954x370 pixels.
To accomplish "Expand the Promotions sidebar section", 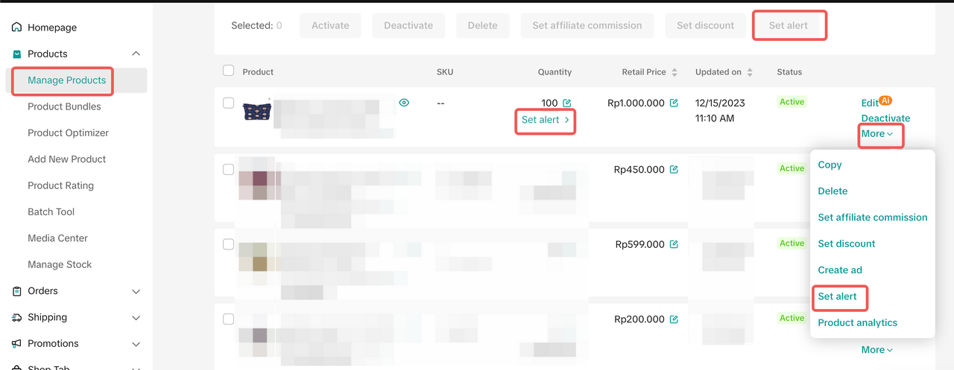I will click(136, 344).
